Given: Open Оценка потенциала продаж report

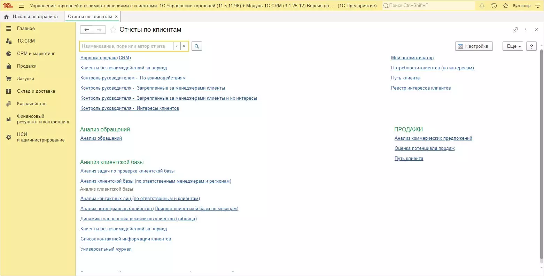Looking at the screenshot, I should pos(425,148).
